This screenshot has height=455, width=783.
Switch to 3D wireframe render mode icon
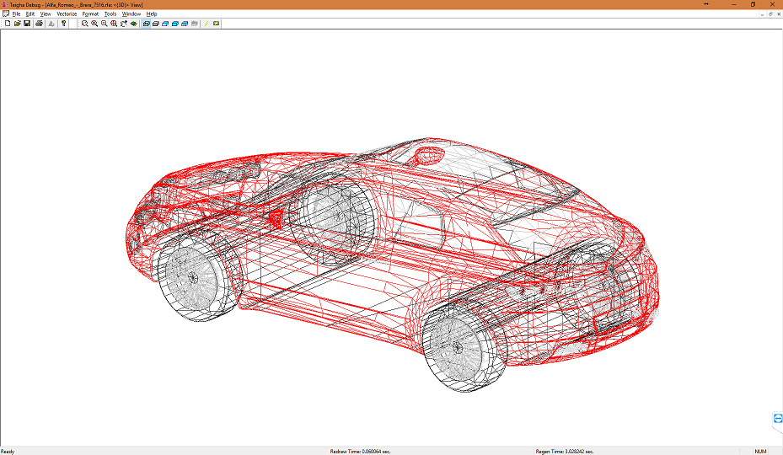tap(156, 24)
